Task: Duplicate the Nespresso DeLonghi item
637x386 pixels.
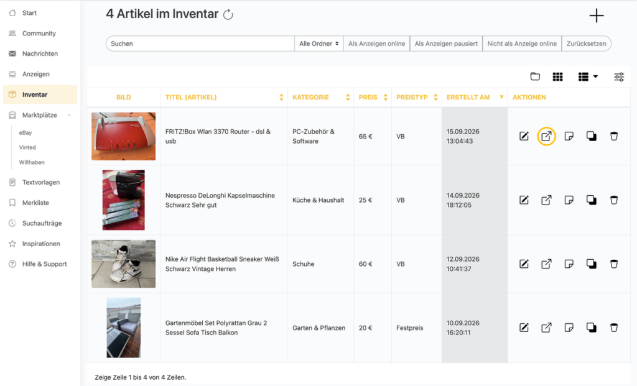Action: tap(592, 200)
